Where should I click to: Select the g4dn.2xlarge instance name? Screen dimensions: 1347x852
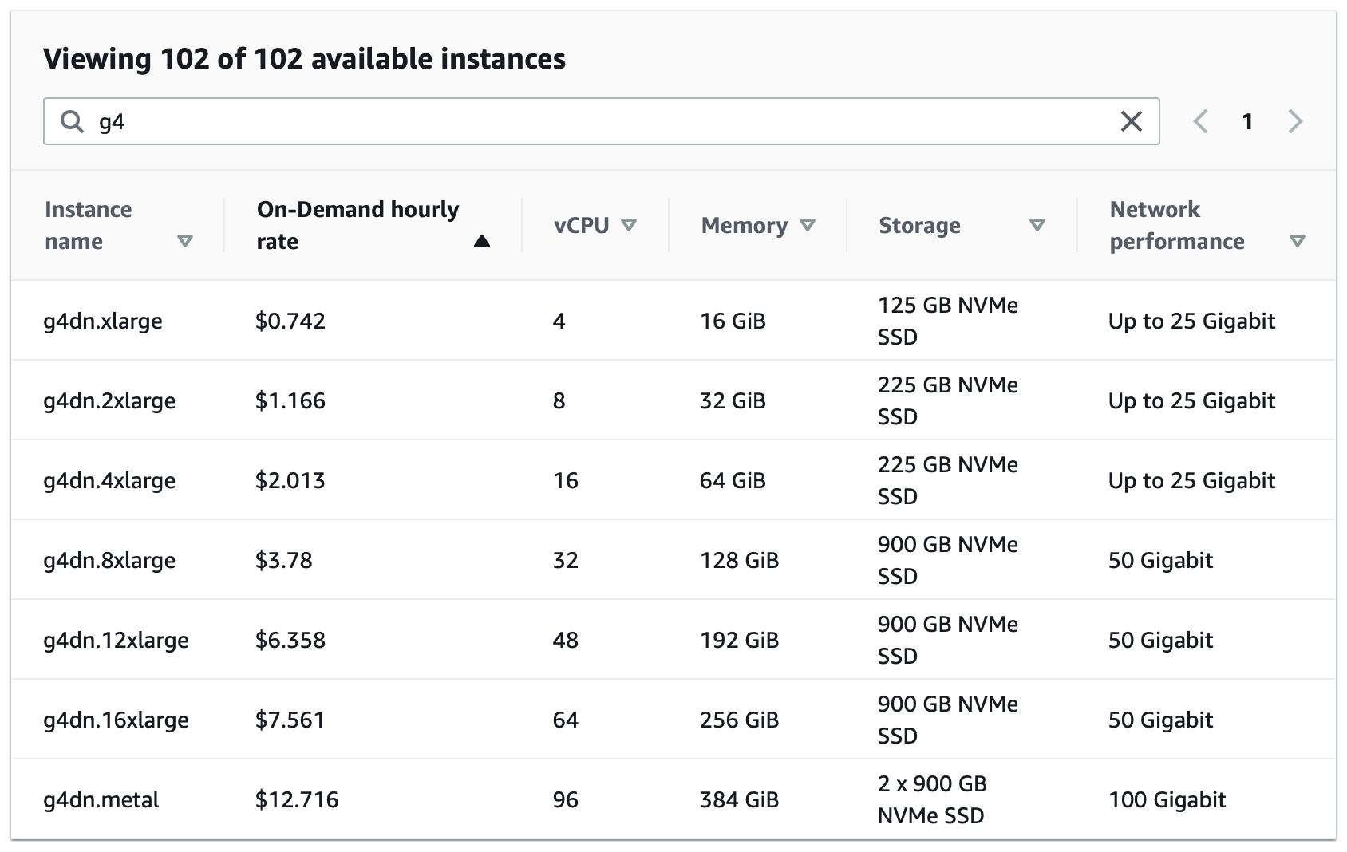tap(109, 400)
